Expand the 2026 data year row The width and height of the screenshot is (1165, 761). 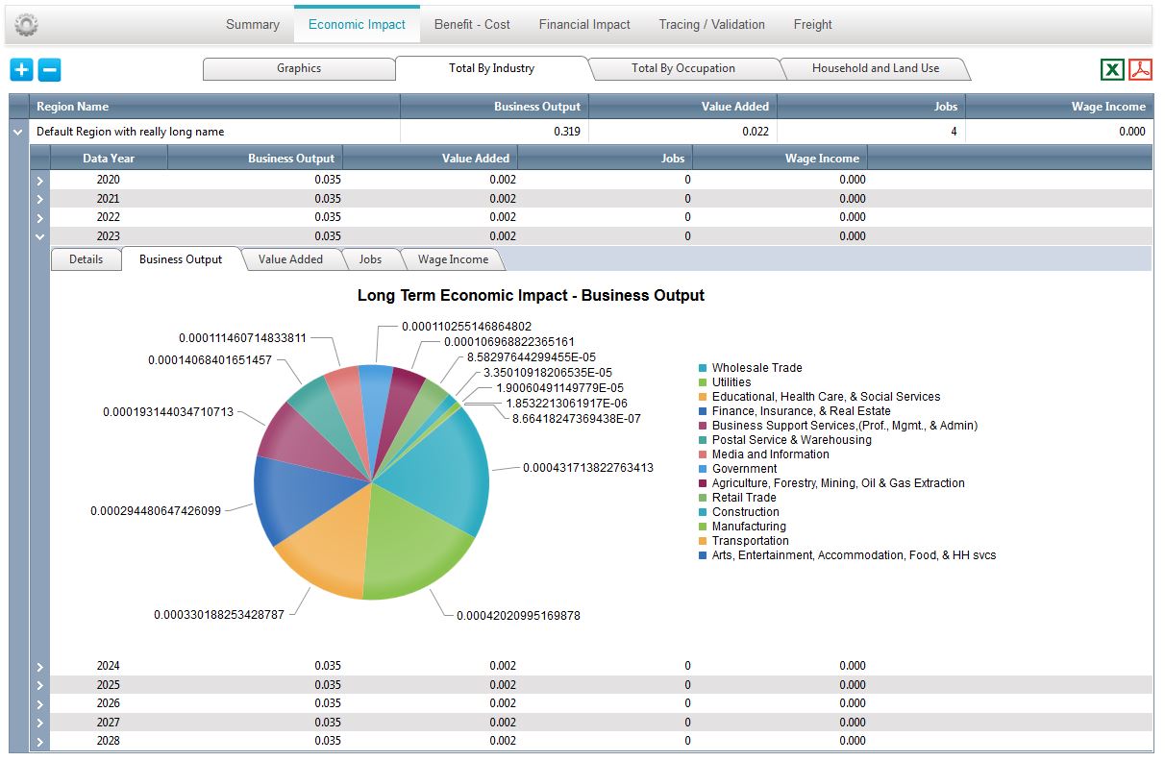coord(39,703)
